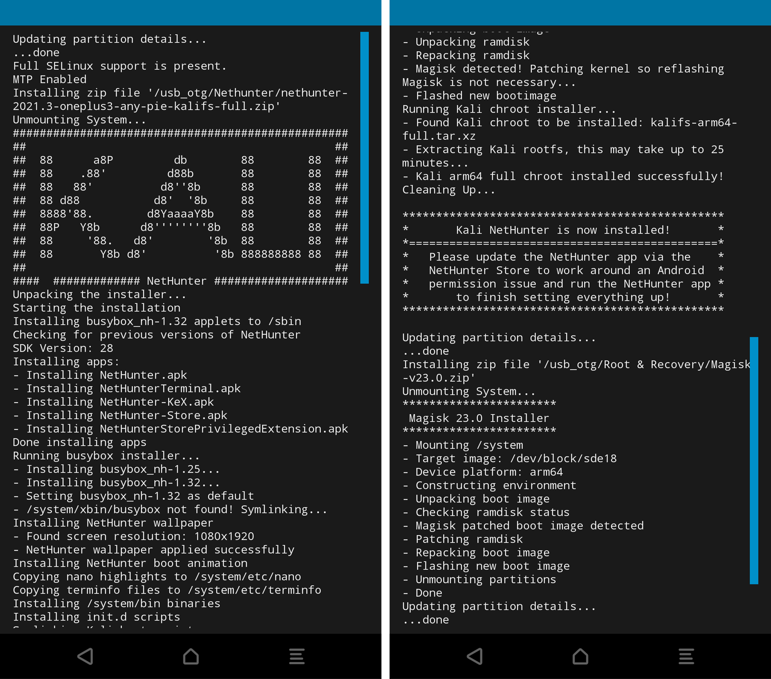Click the 'Magisk 23.0 Installer' heading text
The height and width of the screenshot is (679, 771).
(x=479, y=418)
